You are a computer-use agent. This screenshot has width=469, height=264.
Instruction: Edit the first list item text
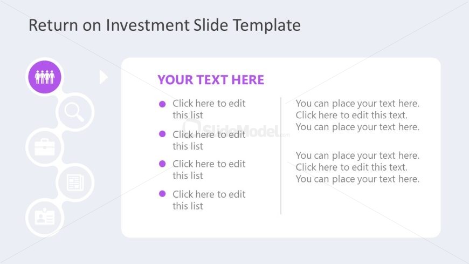[209, 109]
